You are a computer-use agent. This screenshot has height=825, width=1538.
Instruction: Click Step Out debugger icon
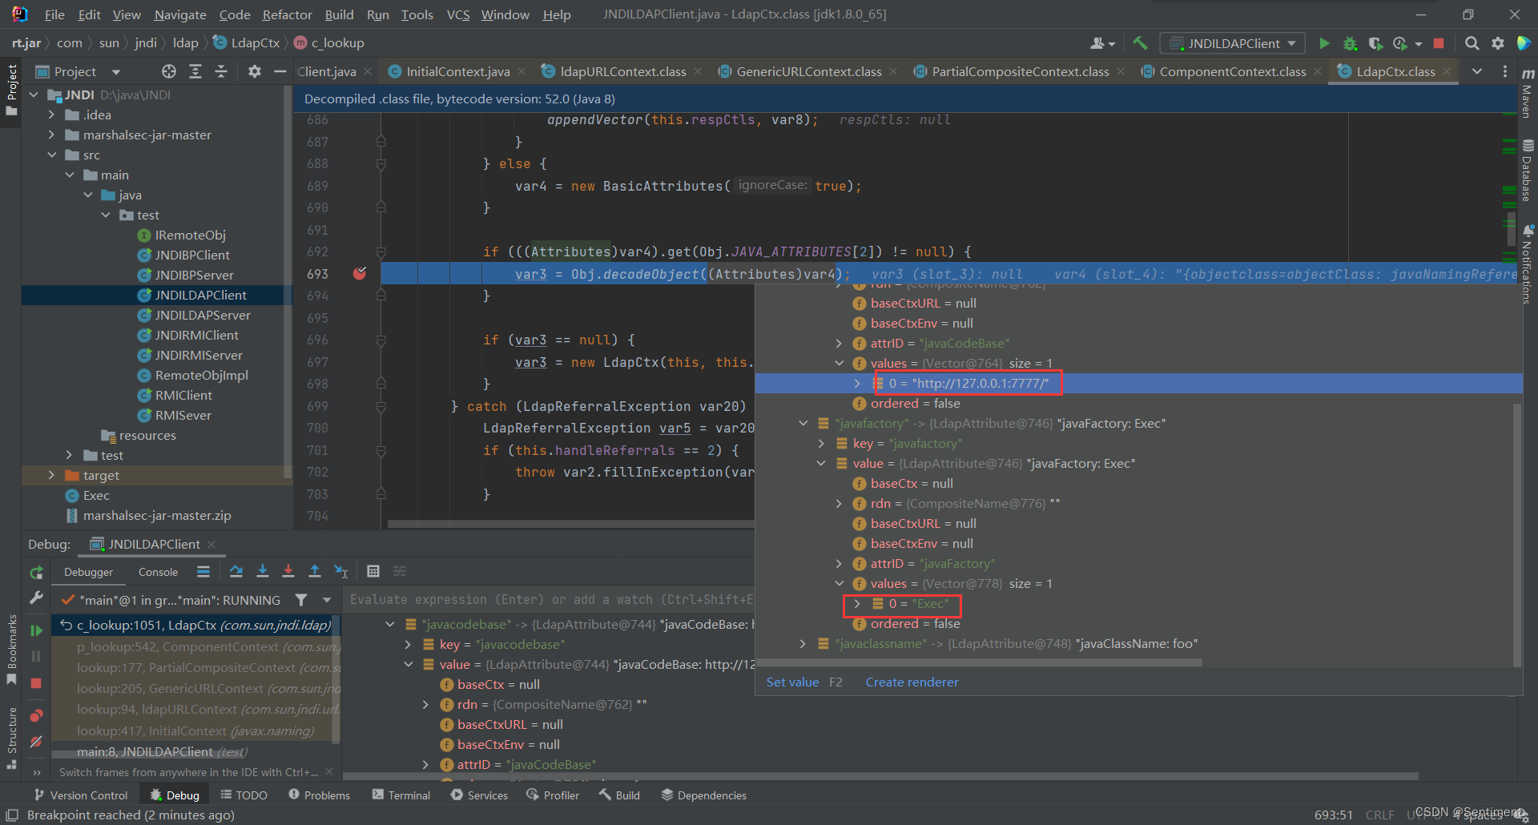point(315,571)
